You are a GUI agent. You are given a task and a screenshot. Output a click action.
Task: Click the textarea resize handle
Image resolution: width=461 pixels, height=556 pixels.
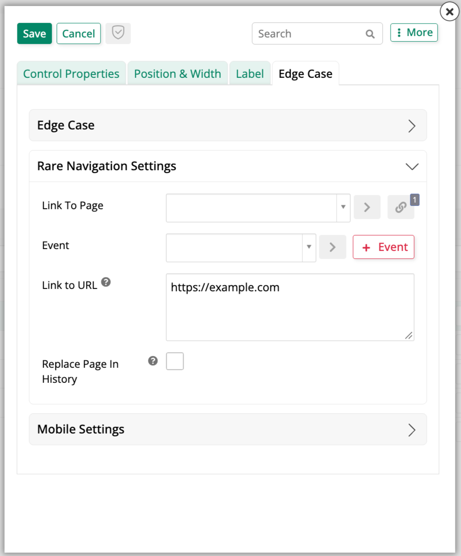click(x=409, y=335)
